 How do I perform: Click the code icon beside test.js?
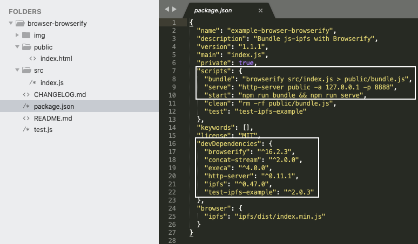[26, 129]
